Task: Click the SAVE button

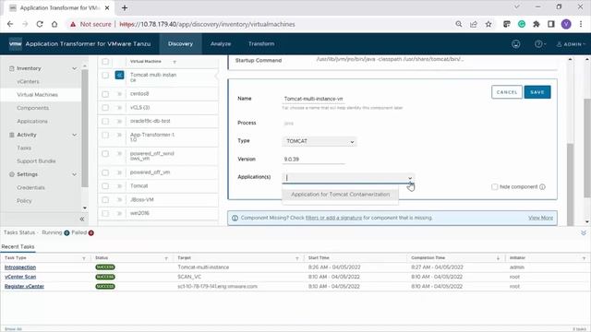Action: click(x=537, y=92)
